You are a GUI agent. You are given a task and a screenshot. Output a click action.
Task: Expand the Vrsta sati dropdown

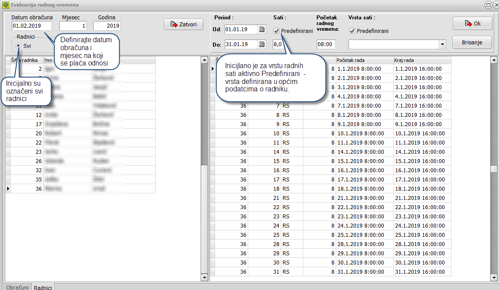click(x=442, y=44)
